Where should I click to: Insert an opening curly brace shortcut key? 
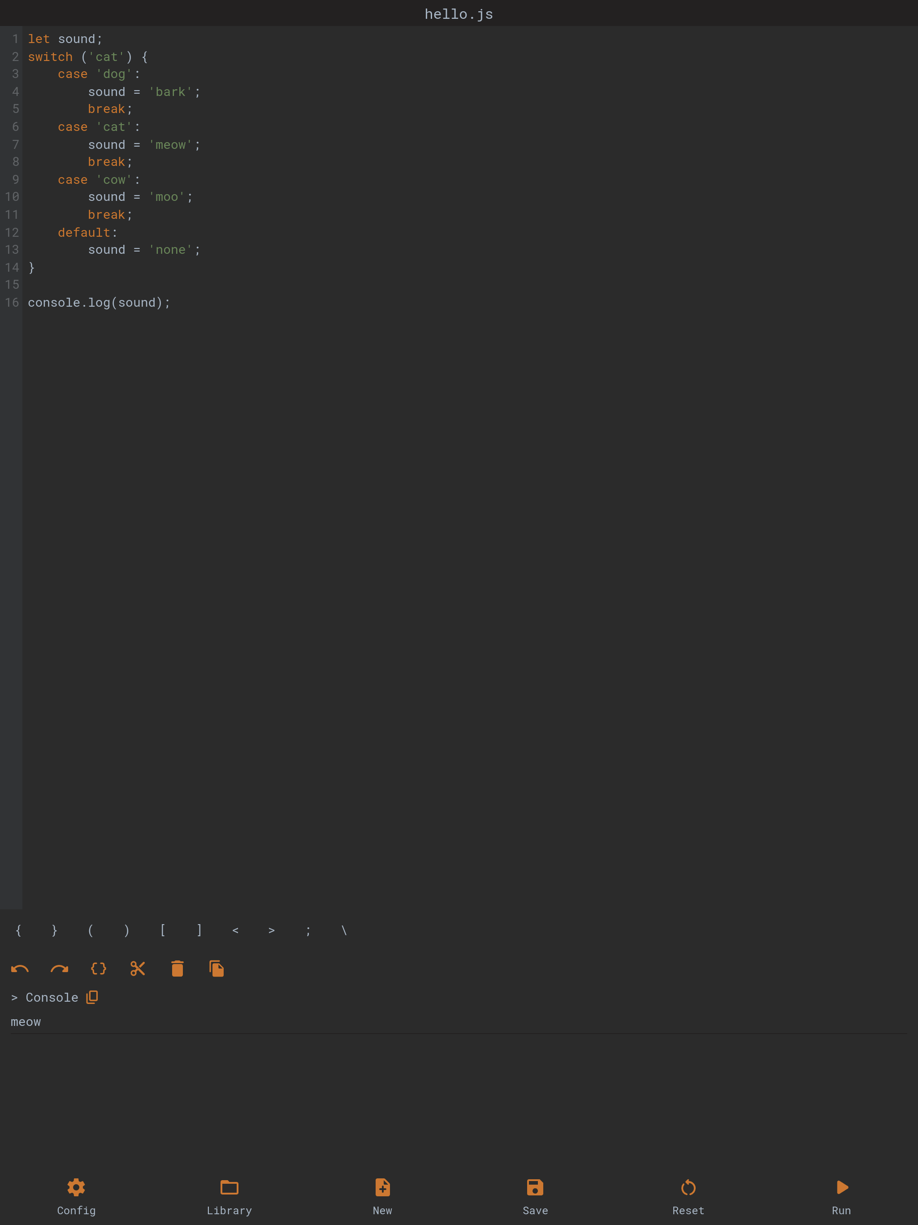coord(18,930)
